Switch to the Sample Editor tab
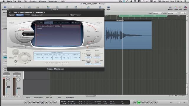Image resolution: width=189 pixels, height=106 pixels. (38, 97)
